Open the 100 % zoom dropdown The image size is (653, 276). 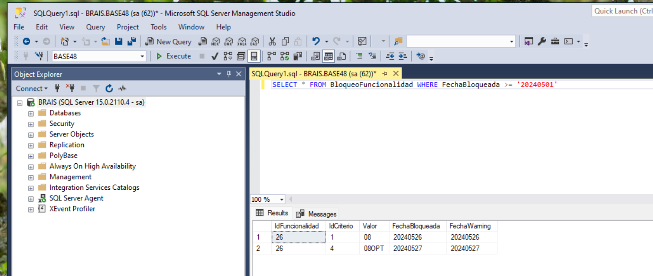282,200
